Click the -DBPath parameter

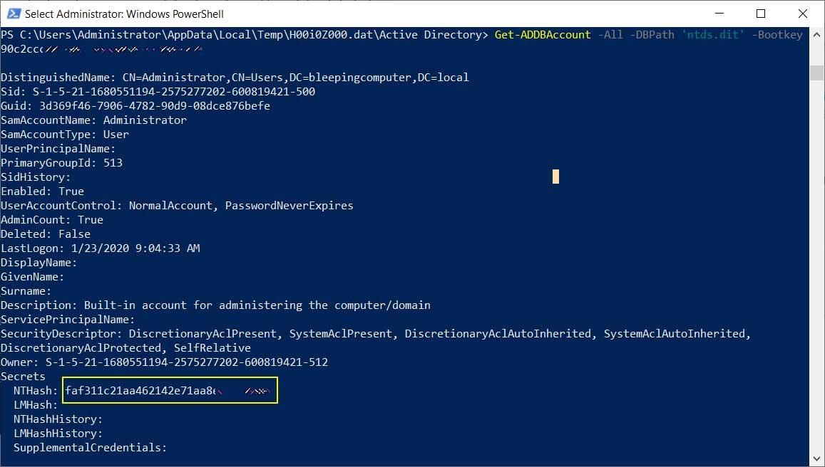coord(652,35)
